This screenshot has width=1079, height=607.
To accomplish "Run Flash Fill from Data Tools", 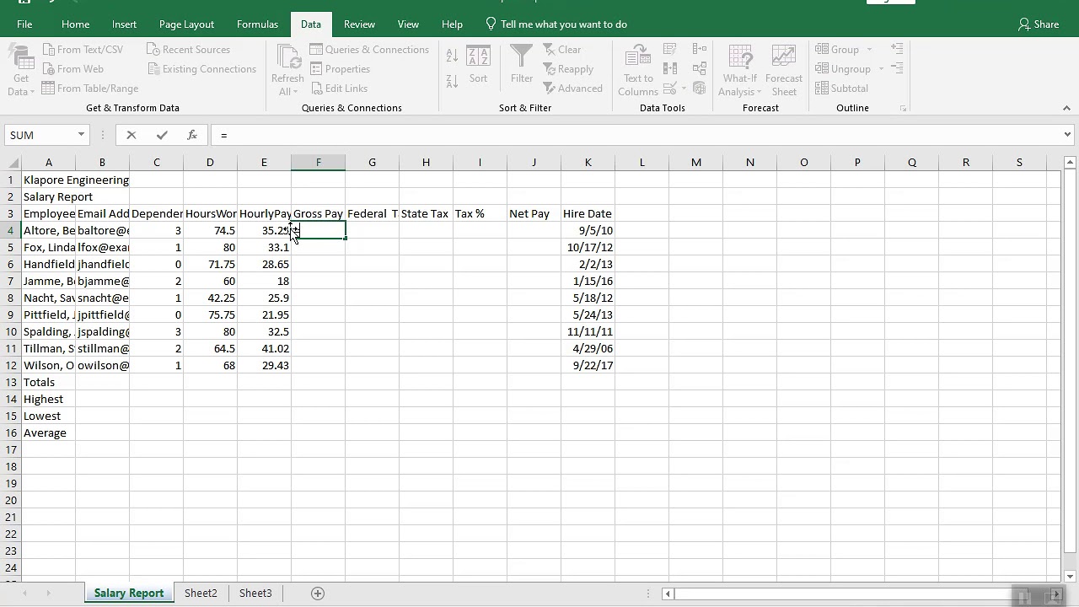I will (x=670, y=50).
